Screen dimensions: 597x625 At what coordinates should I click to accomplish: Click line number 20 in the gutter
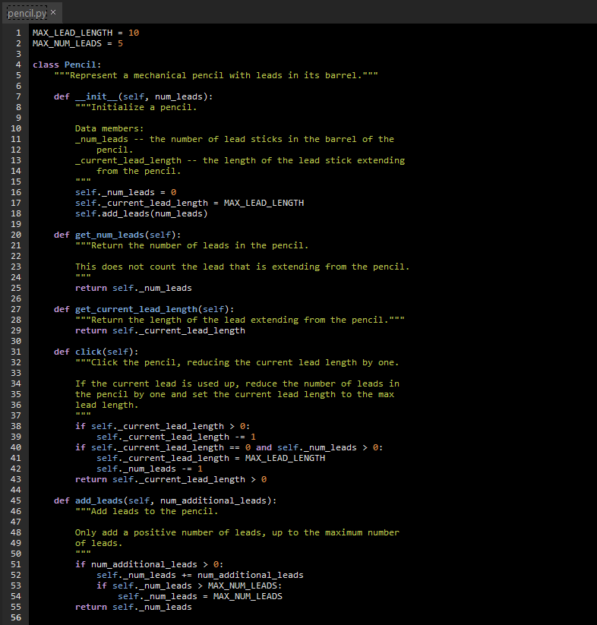coord(16,234)
